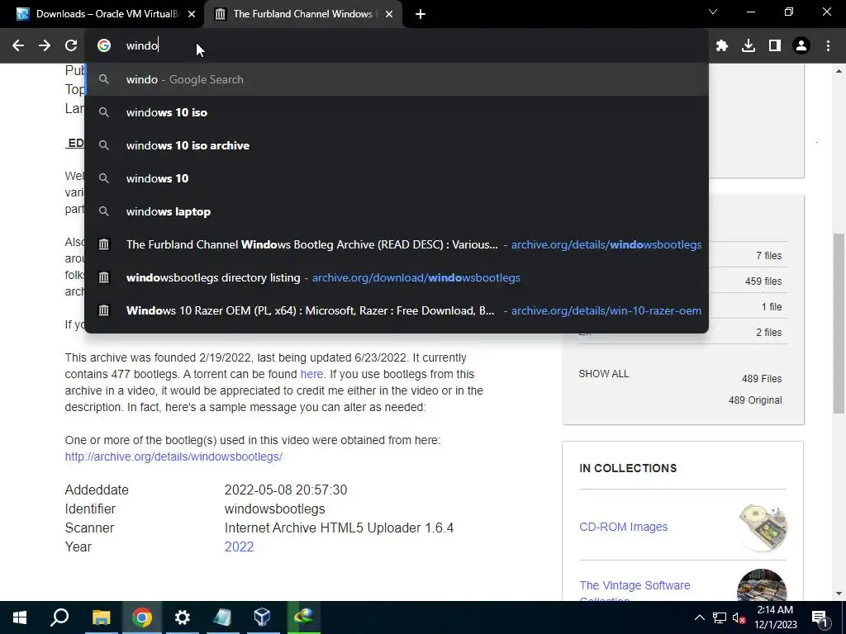Image resolution: width=846 pixels, height=634 pixels.
Task: Open the tab search chevron
Action: pyautogui.click(x=713, y=12)
